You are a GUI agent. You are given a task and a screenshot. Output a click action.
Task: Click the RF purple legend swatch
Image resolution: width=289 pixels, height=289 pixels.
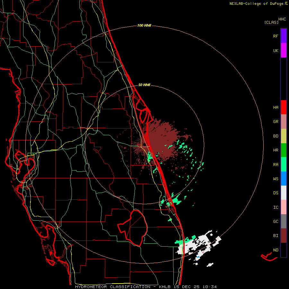point(284,36)
